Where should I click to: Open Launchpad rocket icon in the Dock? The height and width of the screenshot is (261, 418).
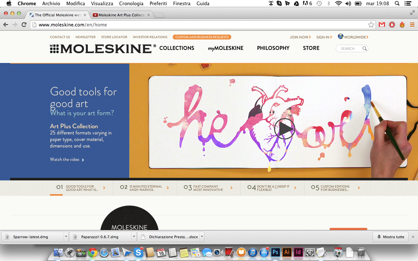point(70,252)
